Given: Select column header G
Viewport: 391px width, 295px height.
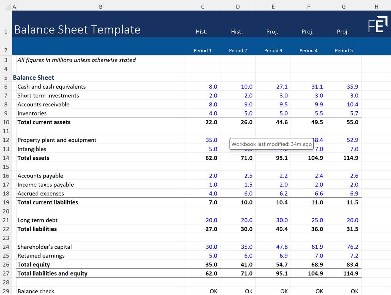Looking at the screenshot, I should coord(343,6).
